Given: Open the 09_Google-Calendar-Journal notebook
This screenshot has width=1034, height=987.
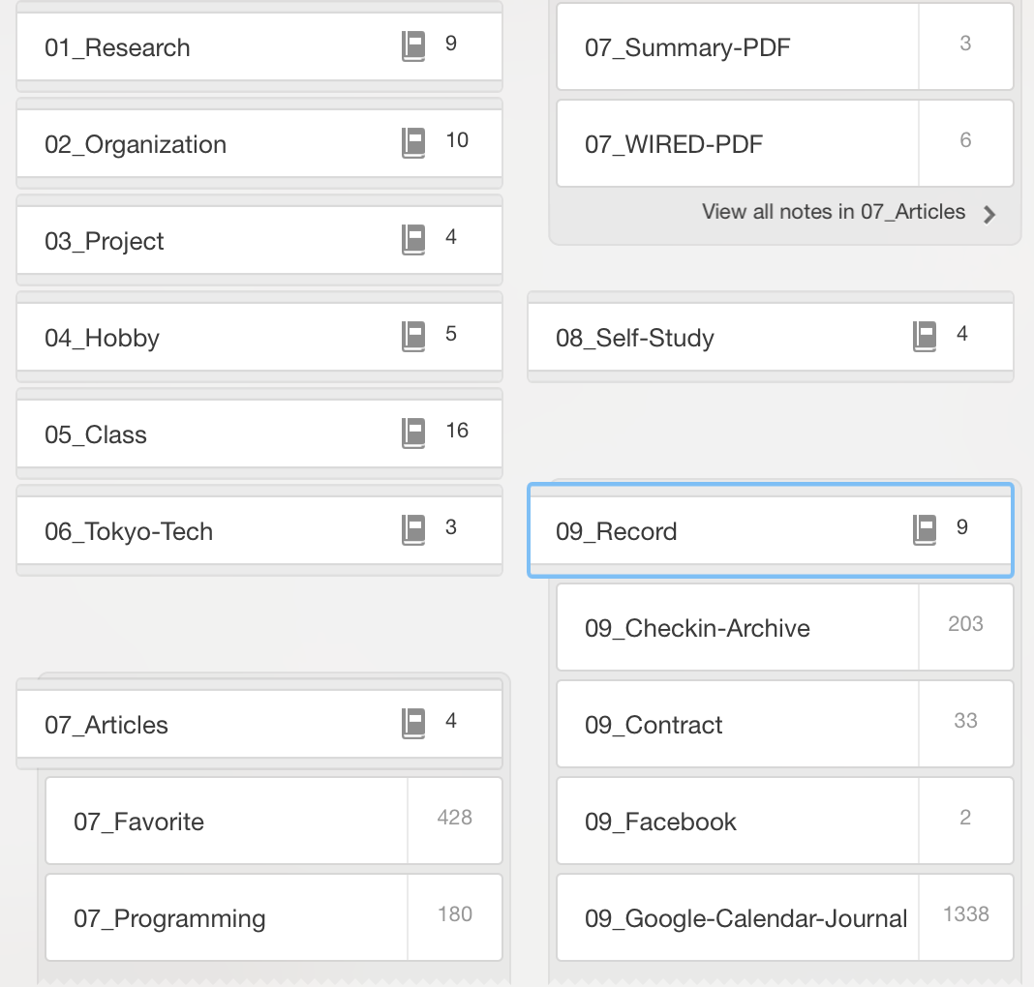Looking at the screenshot, I should (785, 918).
